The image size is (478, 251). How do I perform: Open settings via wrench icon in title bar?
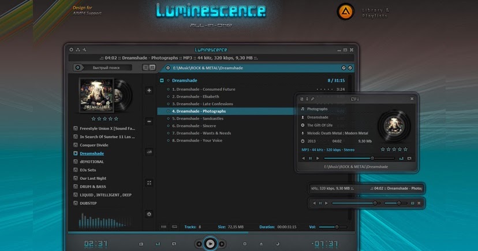pos(84,50)
